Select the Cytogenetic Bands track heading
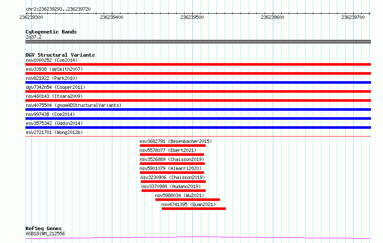The image size is (383, 243). (x=51, y=32)
